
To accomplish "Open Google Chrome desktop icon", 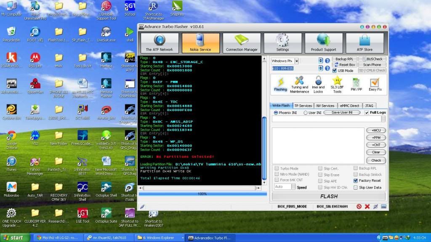I will (x=11, y=140).
